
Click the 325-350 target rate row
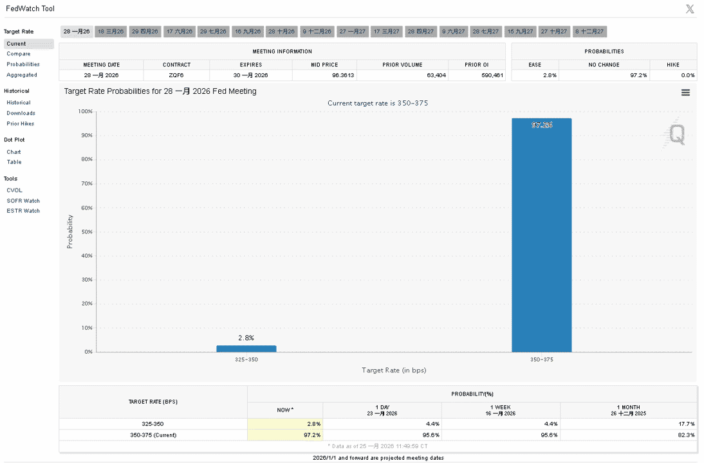tap(378, 424)
